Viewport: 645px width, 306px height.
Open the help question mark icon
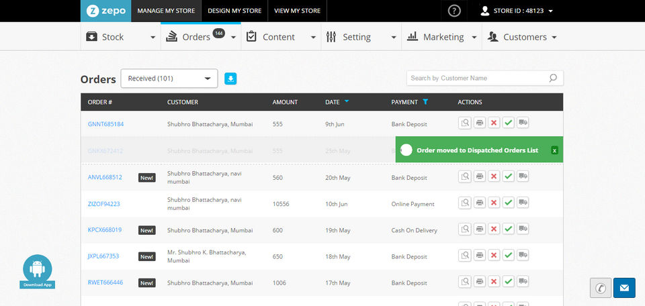coord(454,11)
